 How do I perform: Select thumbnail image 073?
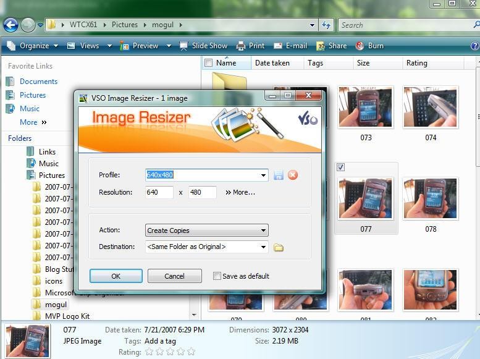[x=366, y=108]
